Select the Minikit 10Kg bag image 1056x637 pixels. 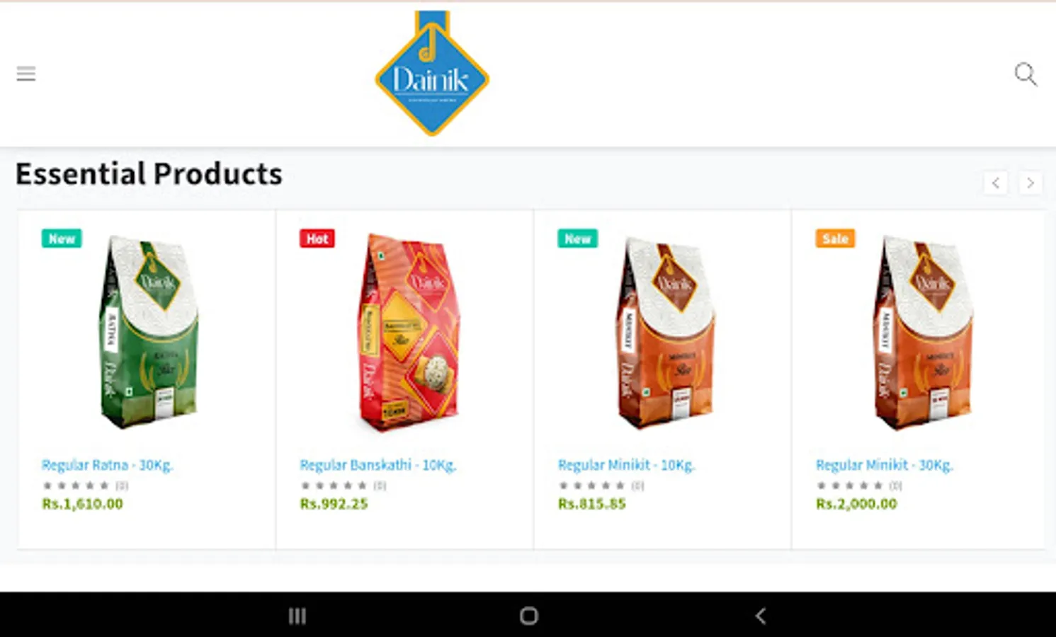(665, 332)
